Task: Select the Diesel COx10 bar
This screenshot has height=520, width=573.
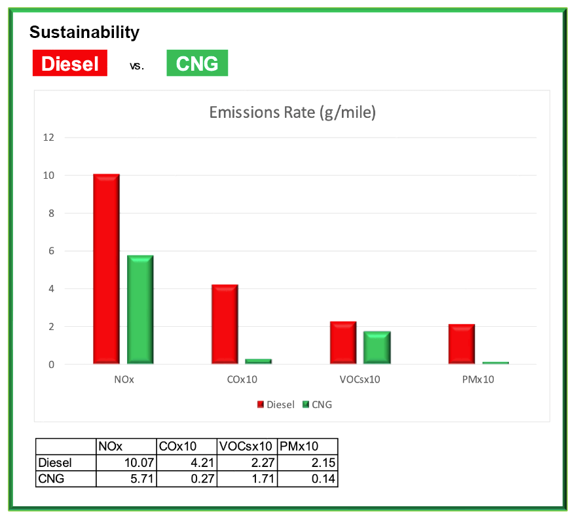Action: click(225, 324)
